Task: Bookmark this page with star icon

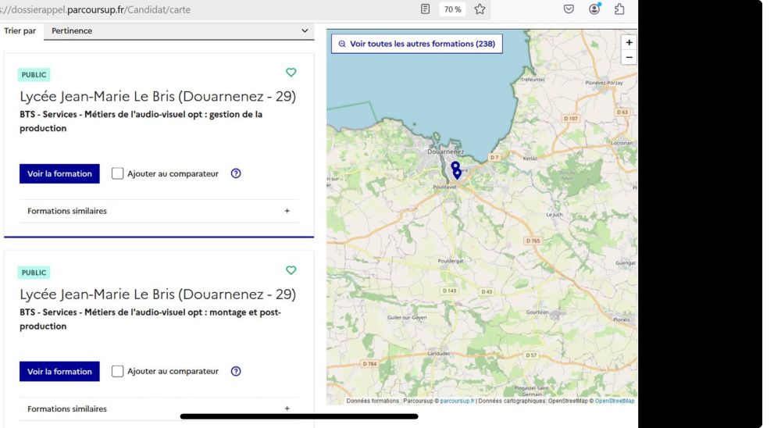Action: [x=480, y=9]
